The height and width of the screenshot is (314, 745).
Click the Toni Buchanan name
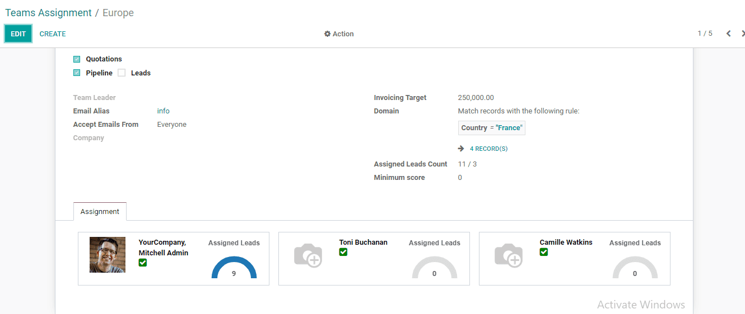(x=364, y=242)
